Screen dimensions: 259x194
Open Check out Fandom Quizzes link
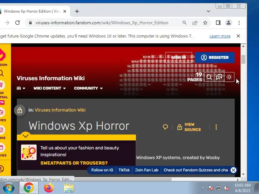coord(196,170)
